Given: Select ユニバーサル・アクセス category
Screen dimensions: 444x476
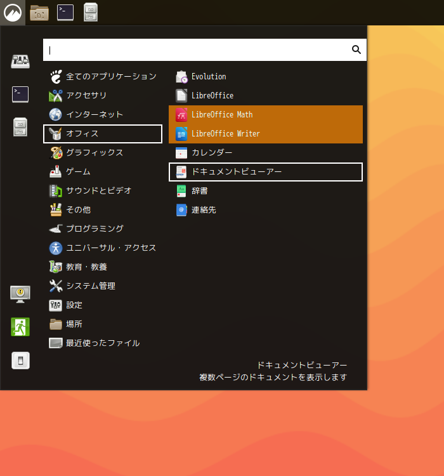Looking at the screenshot, I should tap(103, 248).
